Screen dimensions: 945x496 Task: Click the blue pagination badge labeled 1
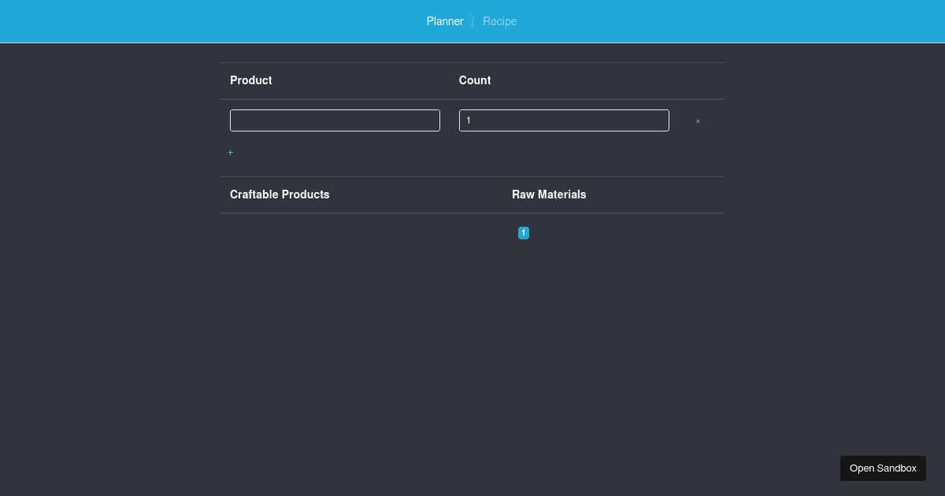523,232
